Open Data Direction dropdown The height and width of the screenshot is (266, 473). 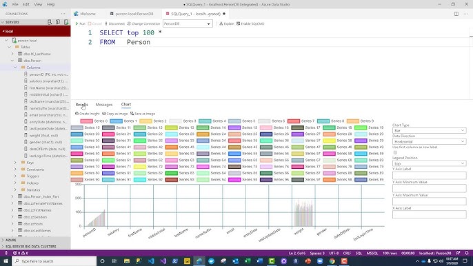[x=430, y=141]
